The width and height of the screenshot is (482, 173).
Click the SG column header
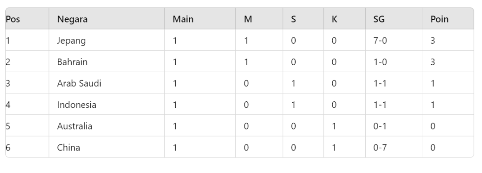click(394, 19)
